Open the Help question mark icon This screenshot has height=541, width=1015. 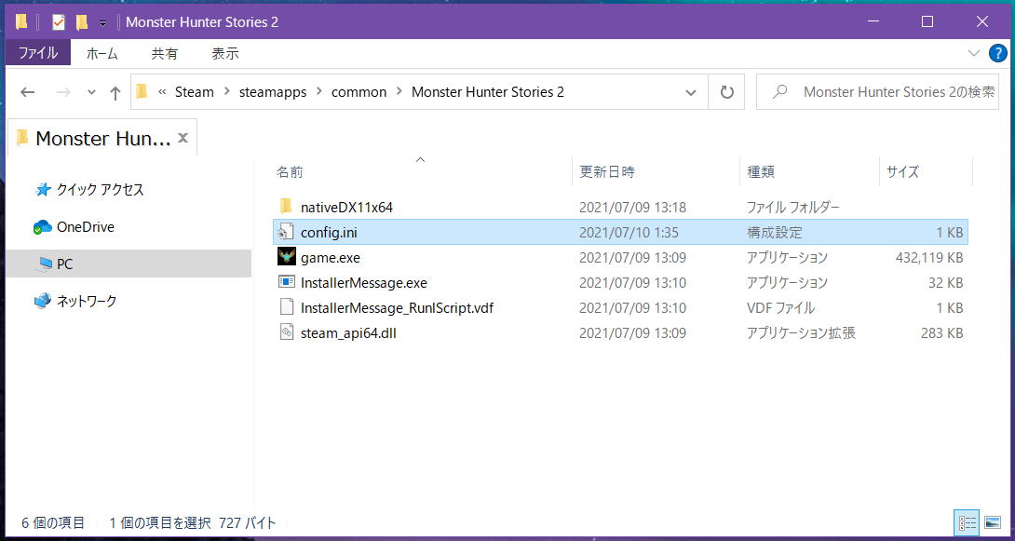(x=997, y=53)
